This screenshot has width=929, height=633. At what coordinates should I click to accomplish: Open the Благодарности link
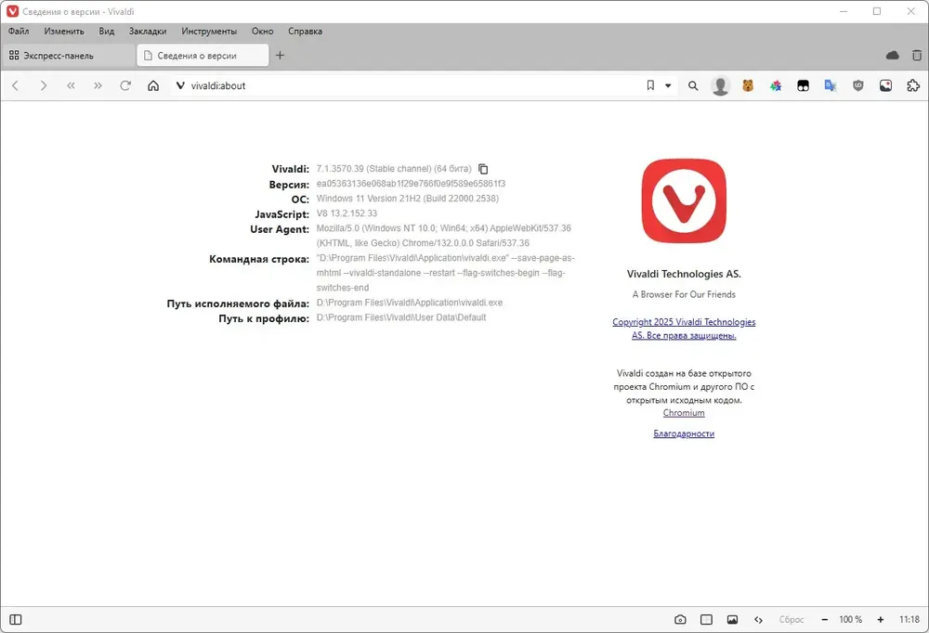[684, 433]
